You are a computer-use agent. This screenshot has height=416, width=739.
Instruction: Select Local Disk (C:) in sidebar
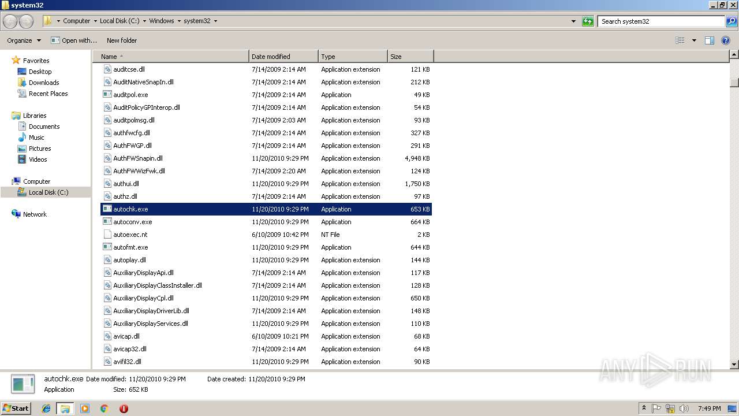point(48,192)
